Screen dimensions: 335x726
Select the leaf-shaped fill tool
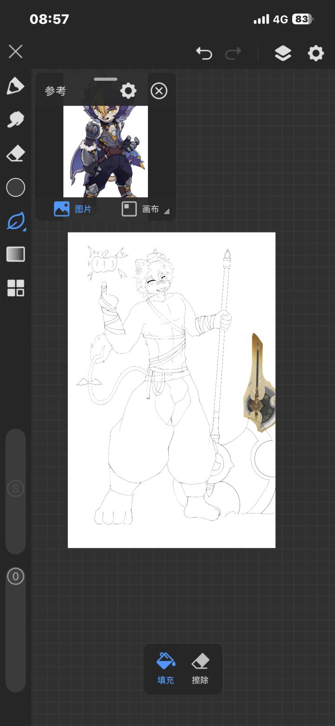coord(16,221)
